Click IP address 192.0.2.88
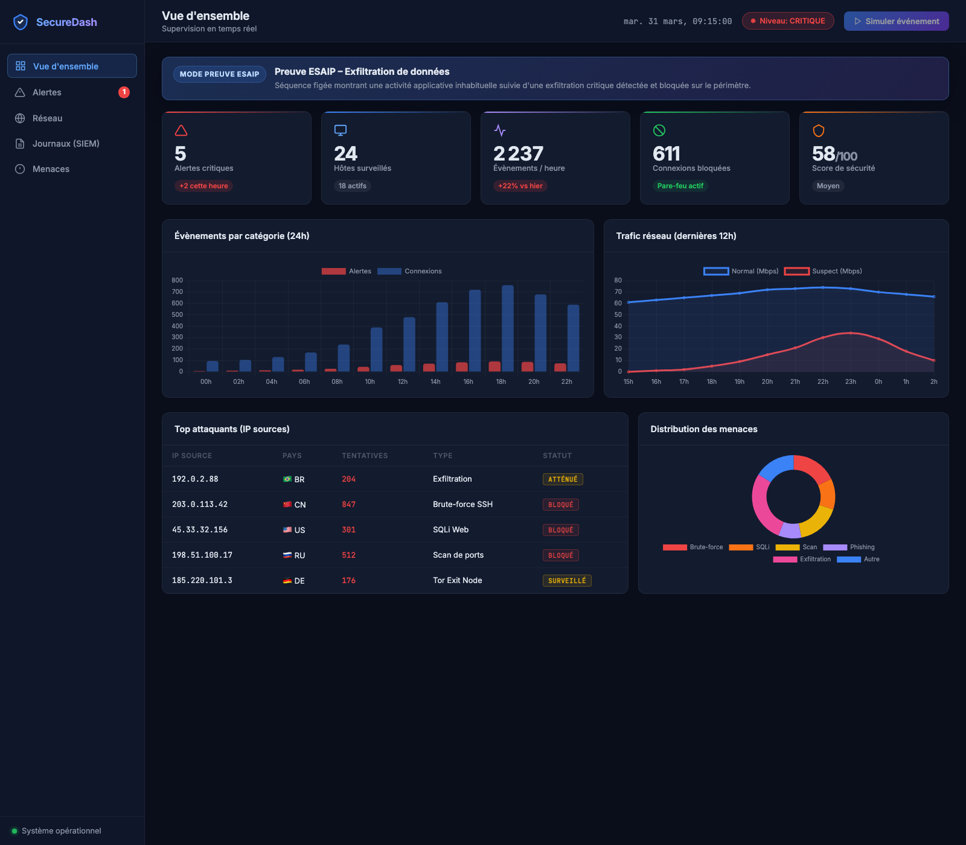Viewport: 966px width, 845px height. (x=195, y=479)
